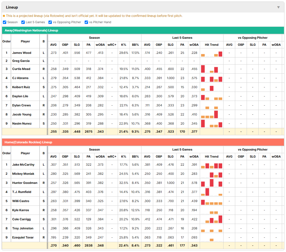
Task: Click the Nationals Hit Trend column header
Action: [x=212, y=45]
